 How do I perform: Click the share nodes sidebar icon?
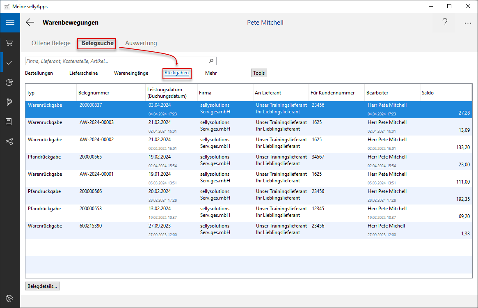tap(9, 141)
